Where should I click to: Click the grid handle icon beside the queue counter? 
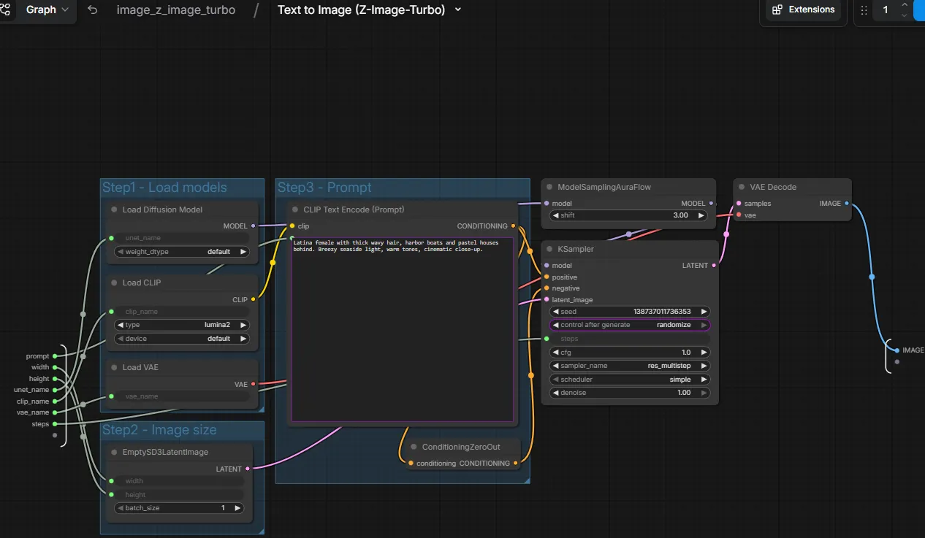tap(864, 10)
